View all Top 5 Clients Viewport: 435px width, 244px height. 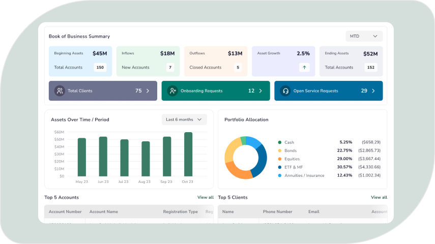(x=379, y=197)
